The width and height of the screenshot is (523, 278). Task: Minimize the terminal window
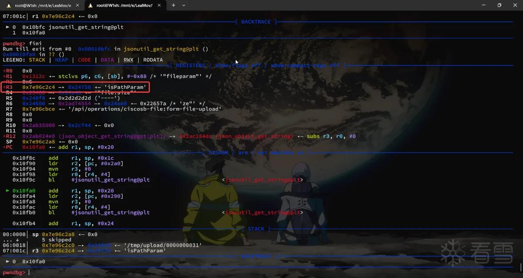(480, 5)
